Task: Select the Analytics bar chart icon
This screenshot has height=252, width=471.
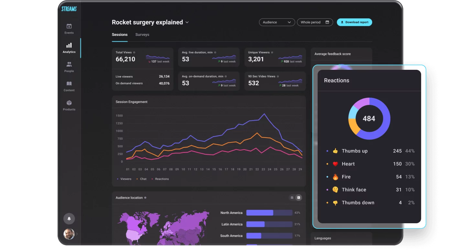Action: (69, 45)
